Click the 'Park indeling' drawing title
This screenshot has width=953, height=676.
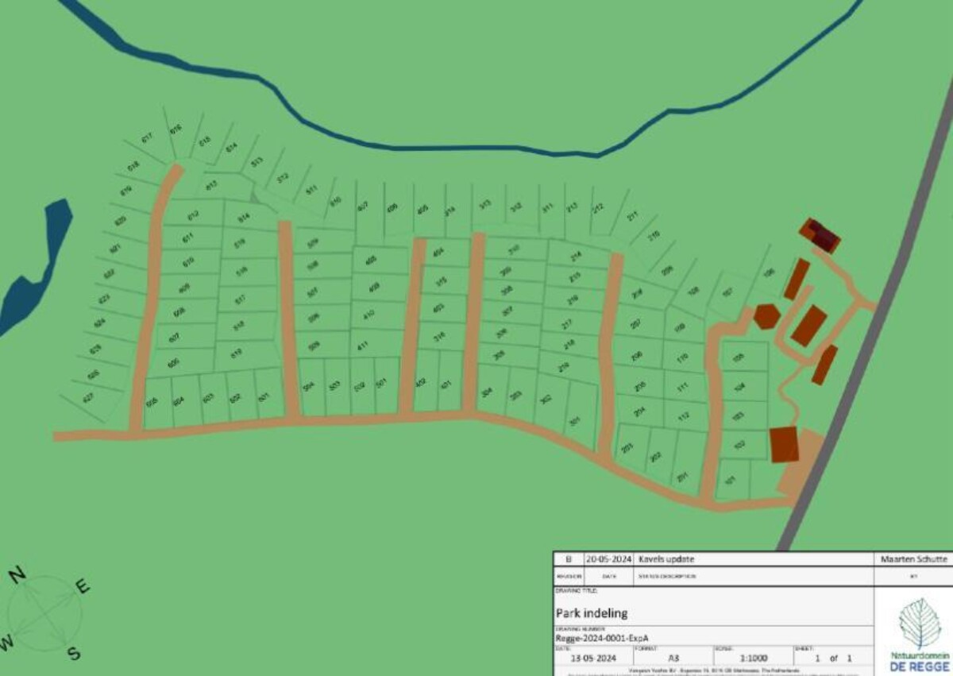point(592,612)
